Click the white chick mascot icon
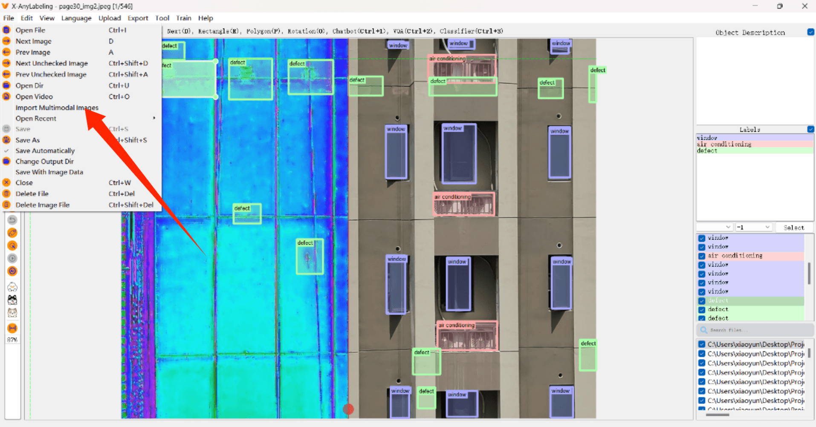The image size is (816, 427). pos(12,287)
